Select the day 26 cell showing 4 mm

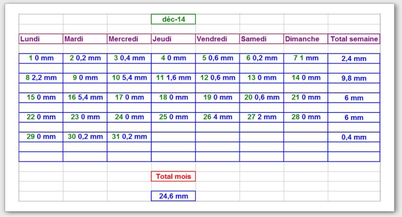coord(217,117)
